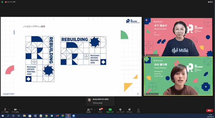The image size is (215, 118).
Task: Open File Explorer from the taskbar
Action: [24, 116]
